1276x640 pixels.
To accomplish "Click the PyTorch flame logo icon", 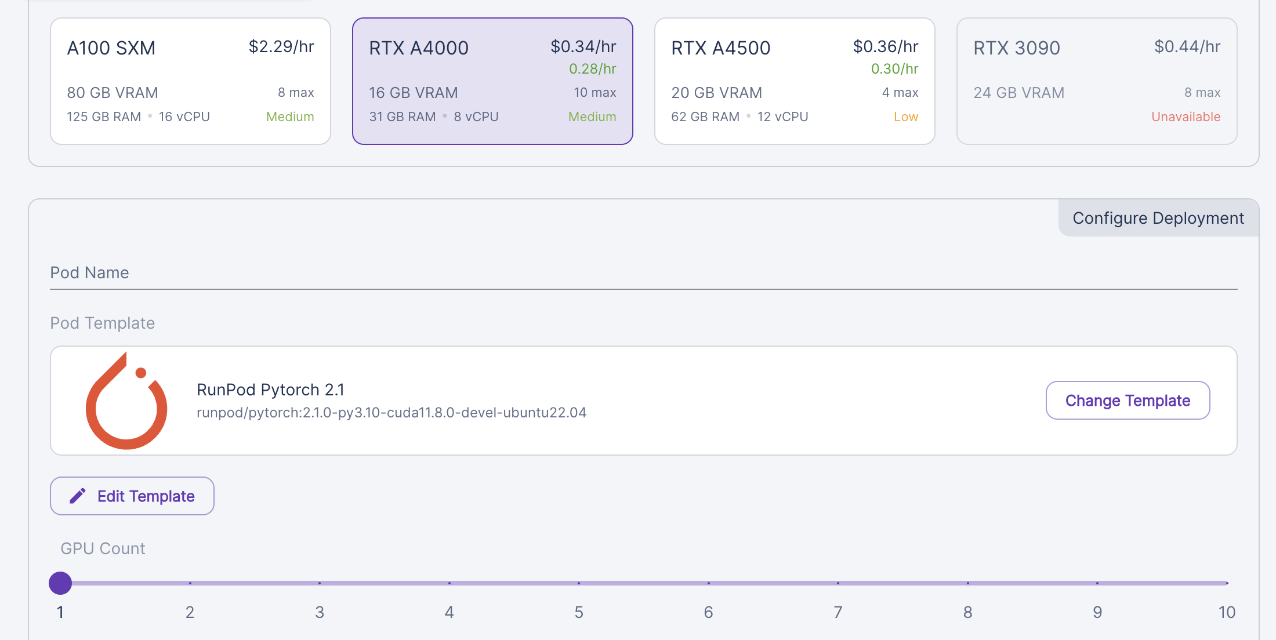I will (x=126, y=401).
